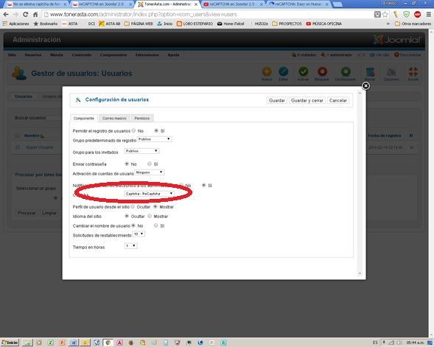Click the Guardar y cerrar button
The image size is (434, 347).
click(x=307, y=100)
